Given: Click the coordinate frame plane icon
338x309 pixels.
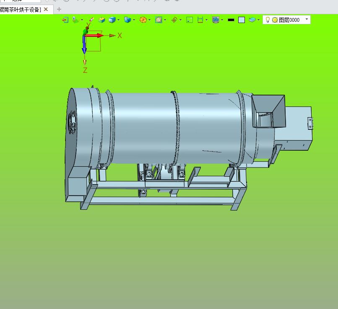Looking at the screenshot, I should click(x=75, y=20).
